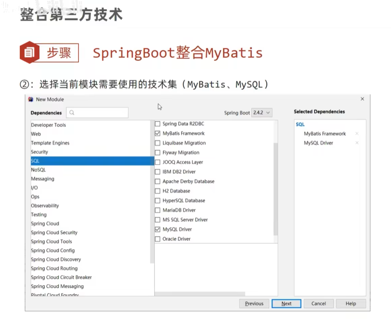The image size is (391, 319).
Task: Remove MyBatis Framework from selected dependencies
Action: 357,134
